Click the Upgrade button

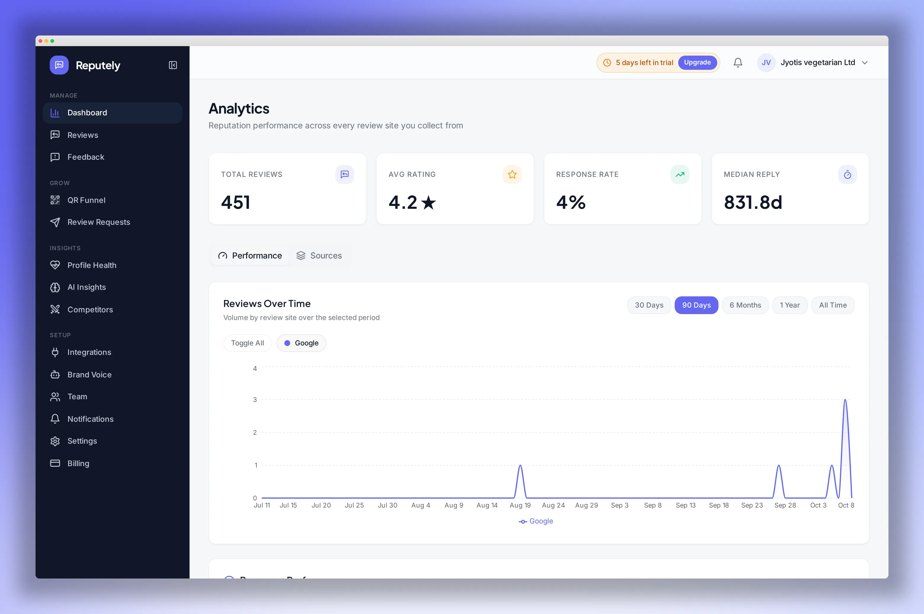click(x=697, y=62)
